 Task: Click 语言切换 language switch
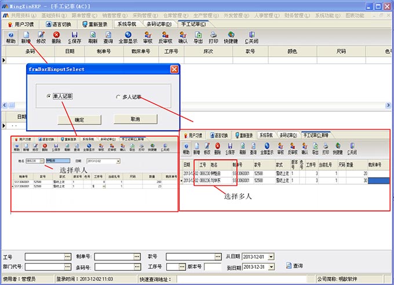(x=59, y=24)
